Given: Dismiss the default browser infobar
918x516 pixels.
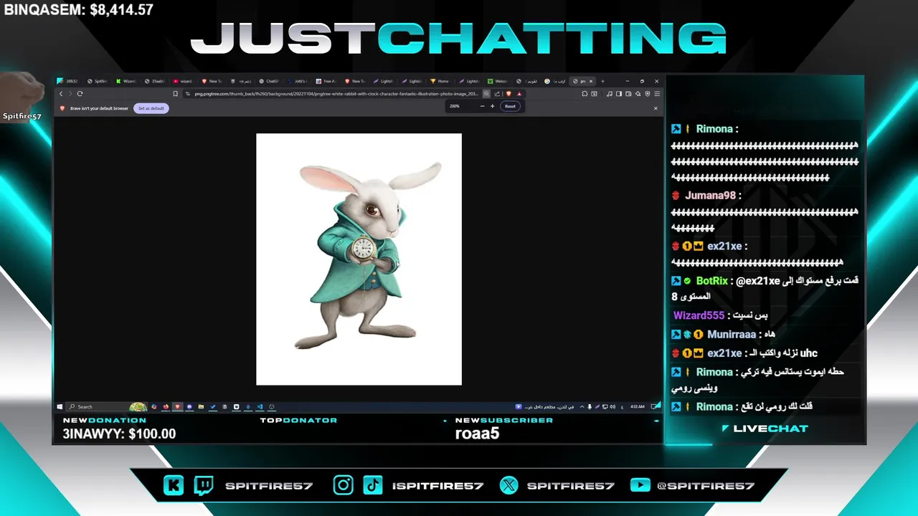Looking at the screenshot, I should [x=656, y=108].
